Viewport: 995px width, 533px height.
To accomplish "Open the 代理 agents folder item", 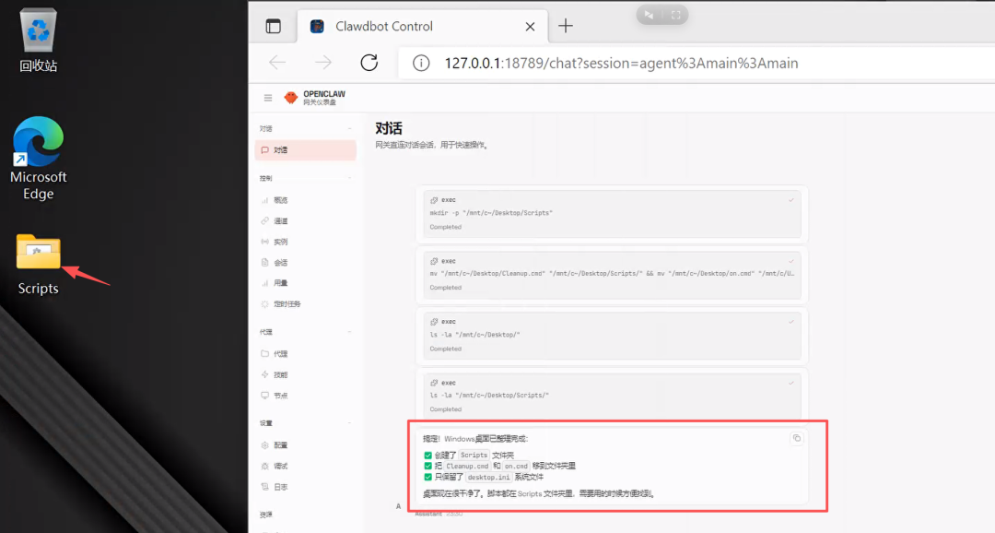I will click(305, 354).
